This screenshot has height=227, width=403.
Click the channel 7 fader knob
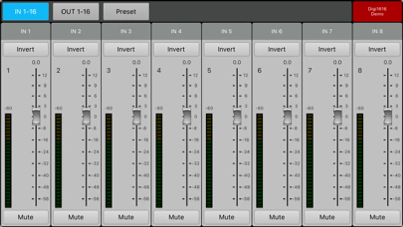click(x=338, y=117)
